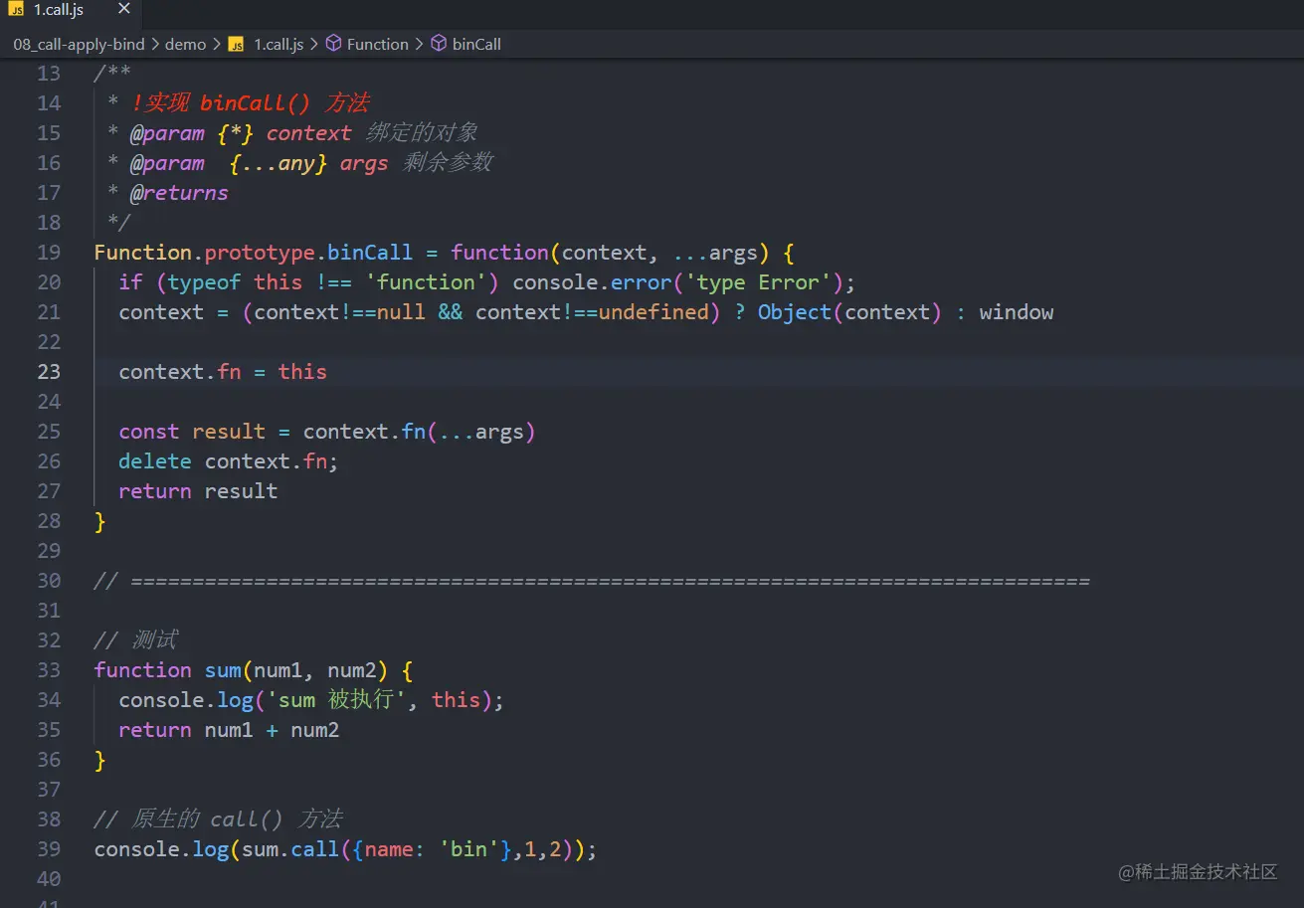Viewport: 1304px width, 908px height.
Task: Place cursor on 'Function.prototype' in line 19
Action: pos(204,253)
